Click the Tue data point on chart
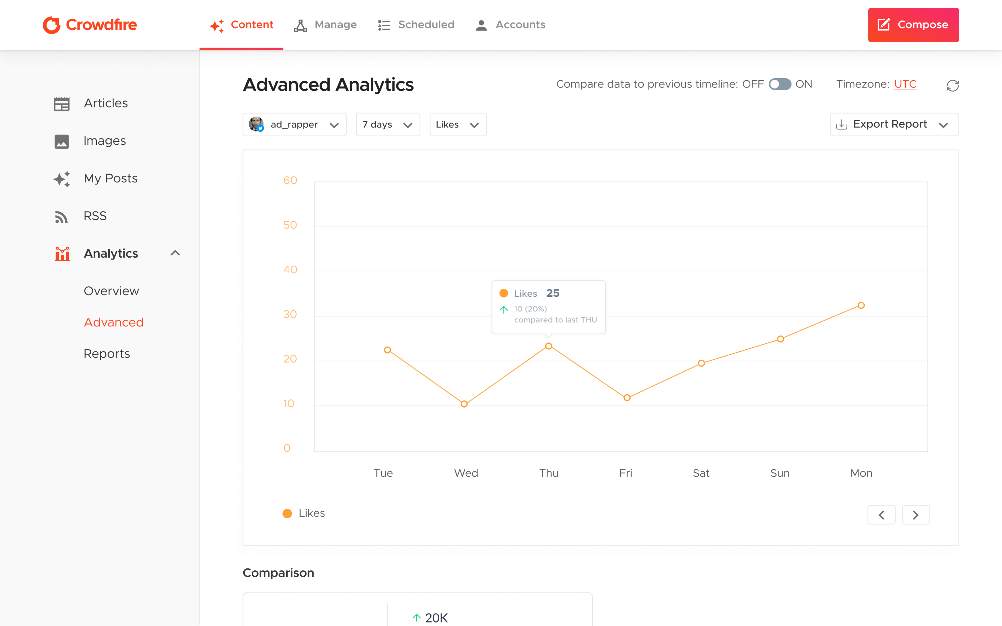 (x=388, y=350)
